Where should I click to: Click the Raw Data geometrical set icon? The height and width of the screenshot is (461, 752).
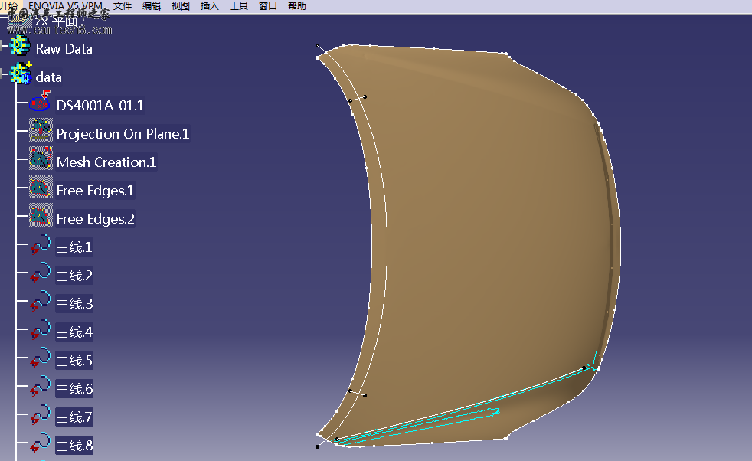coord(20,47)
